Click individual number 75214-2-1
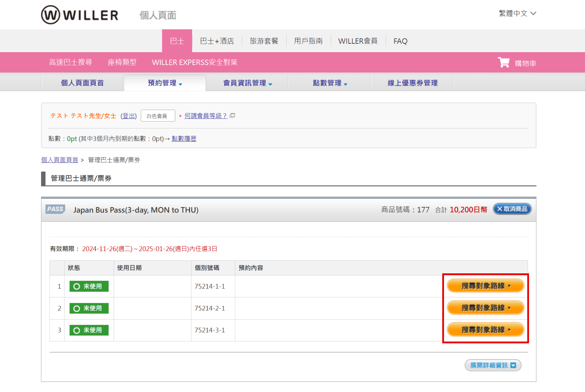 (210, 308)
